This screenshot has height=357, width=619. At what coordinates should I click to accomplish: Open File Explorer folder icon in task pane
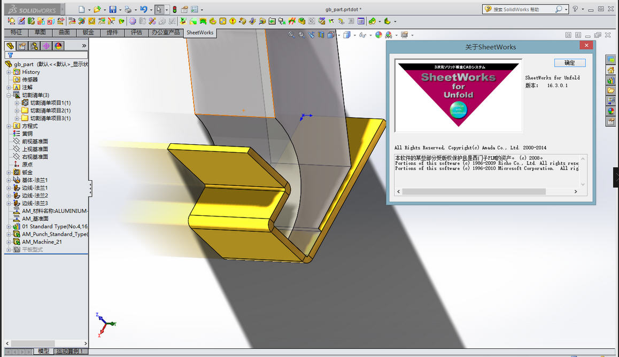610,91
